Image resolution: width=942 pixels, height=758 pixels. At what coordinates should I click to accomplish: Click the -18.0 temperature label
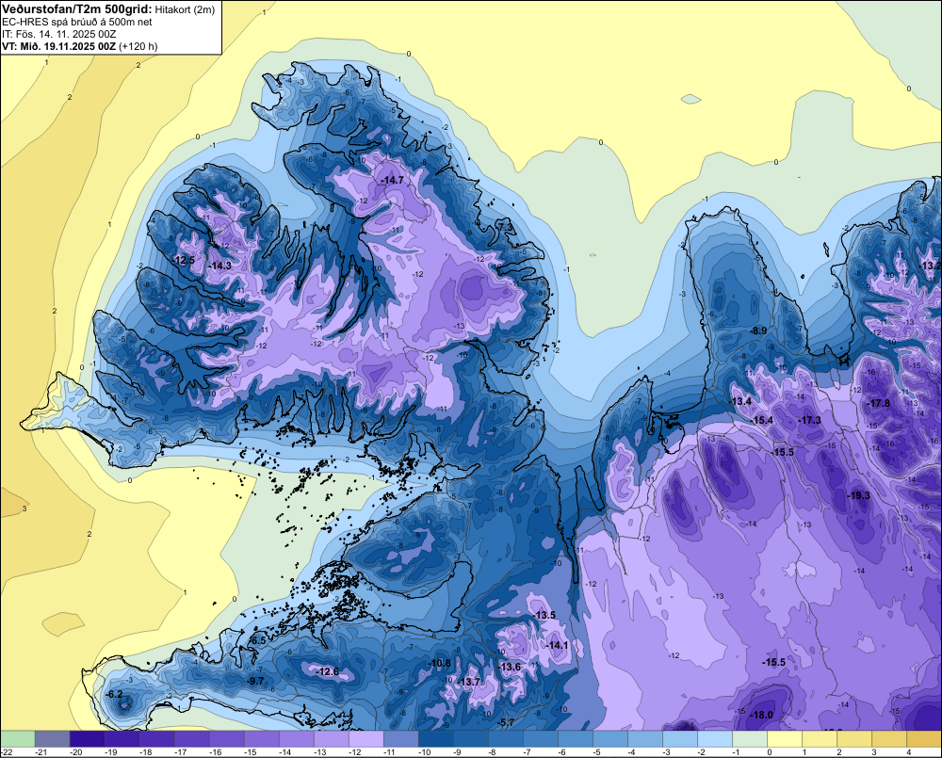[762, 715]
